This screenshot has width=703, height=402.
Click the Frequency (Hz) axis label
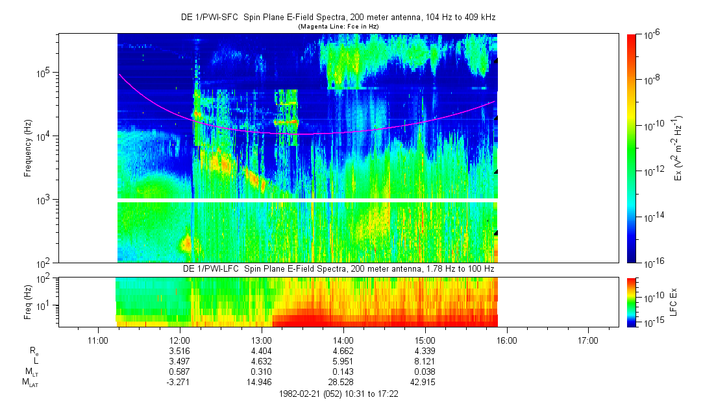click(x=28, y=148)
